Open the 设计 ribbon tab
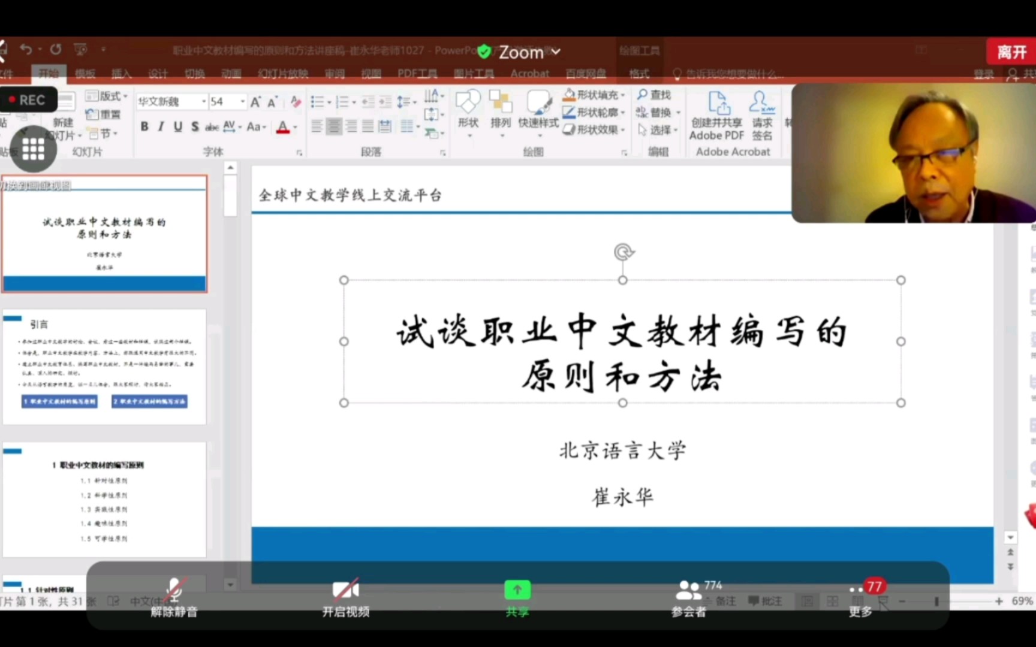 158,74
